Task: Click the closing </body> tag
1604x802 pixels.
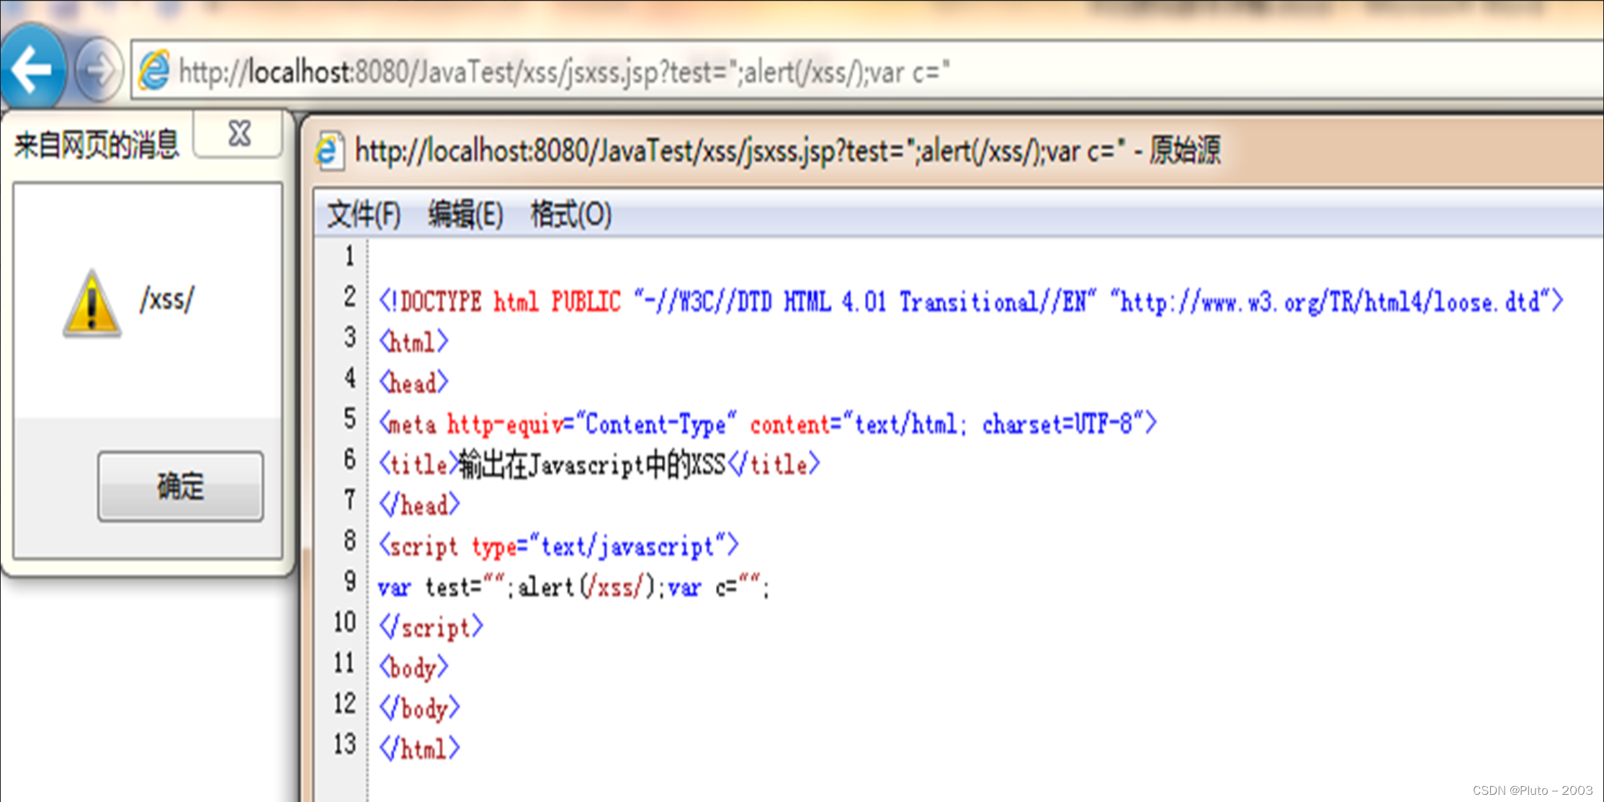Action: (x=419, y=708)
